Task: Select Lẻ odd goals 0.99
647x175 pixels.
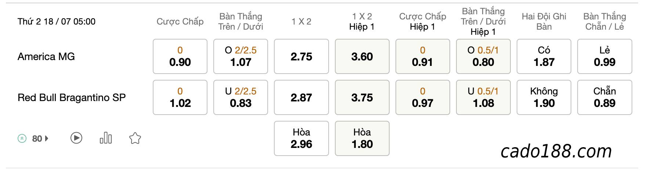Action: [x=605, y=56]
